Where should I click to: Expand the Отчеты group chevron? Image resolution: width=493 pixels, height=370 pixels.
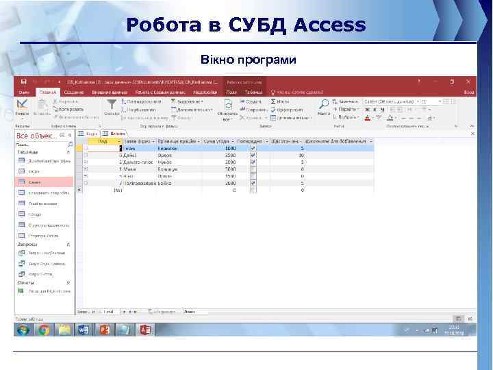[x=68, y=282]
